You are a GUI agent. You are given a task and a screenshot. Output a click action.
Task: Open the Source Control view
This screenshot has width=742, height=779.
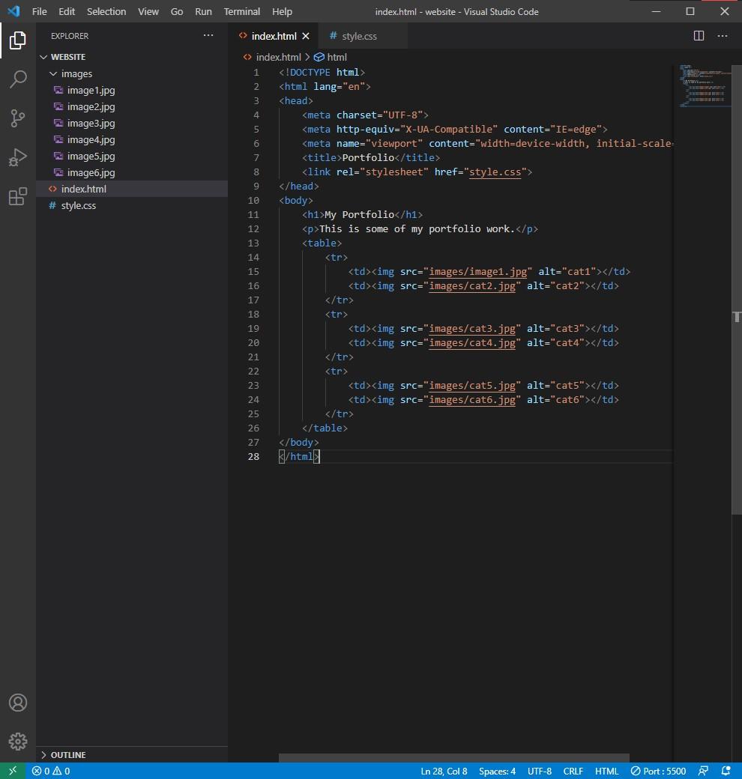[18, 118]
